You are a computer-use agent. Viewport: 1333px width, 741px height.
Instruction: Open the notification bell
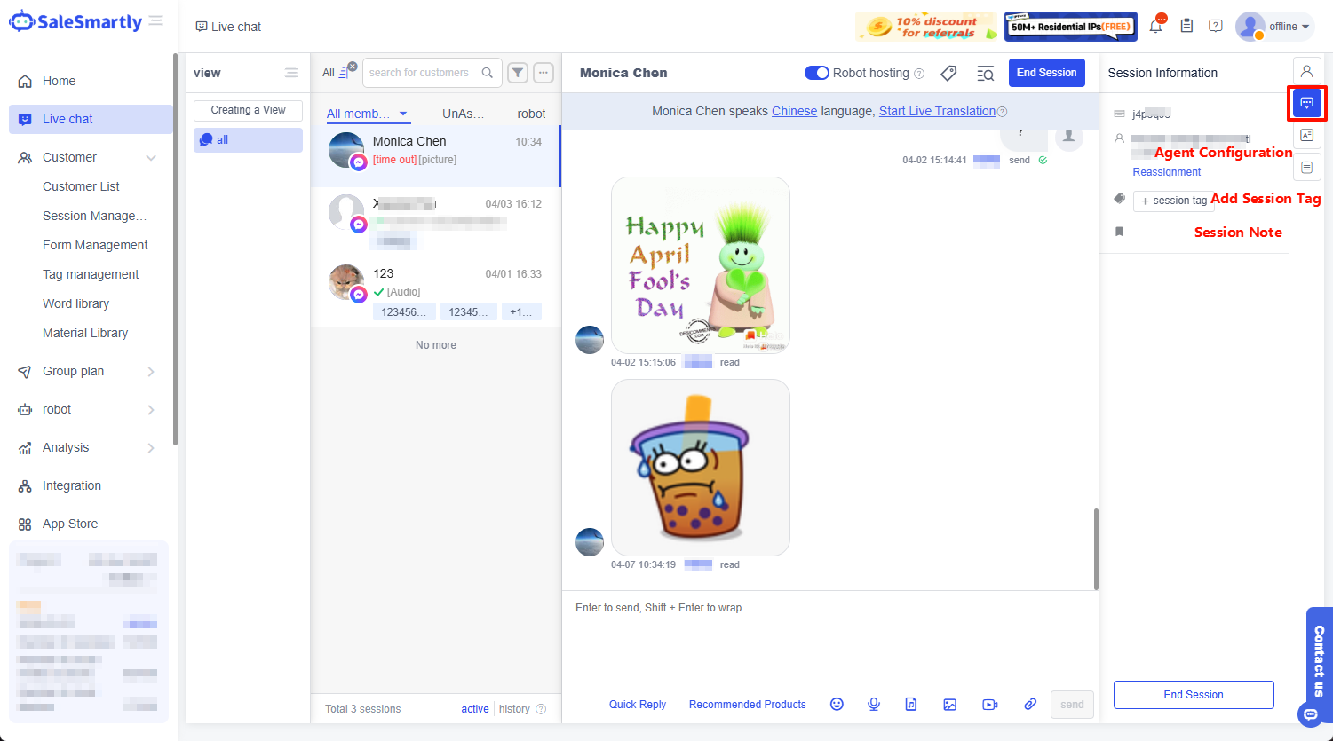(1155, 27)
